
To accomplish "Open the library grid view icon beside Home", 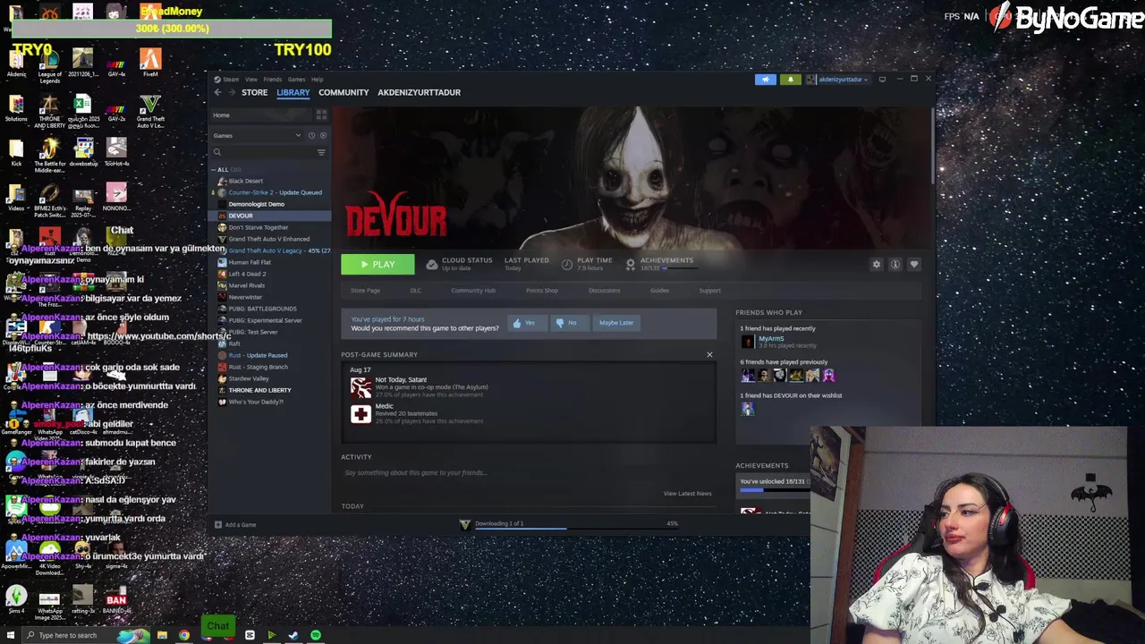I will 321,115.
